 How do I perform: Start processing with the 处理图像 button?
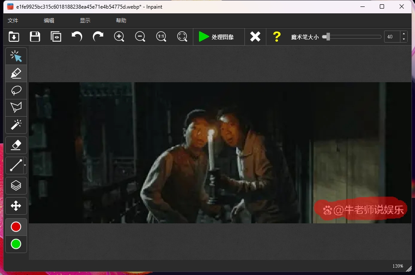pos(219,37)
